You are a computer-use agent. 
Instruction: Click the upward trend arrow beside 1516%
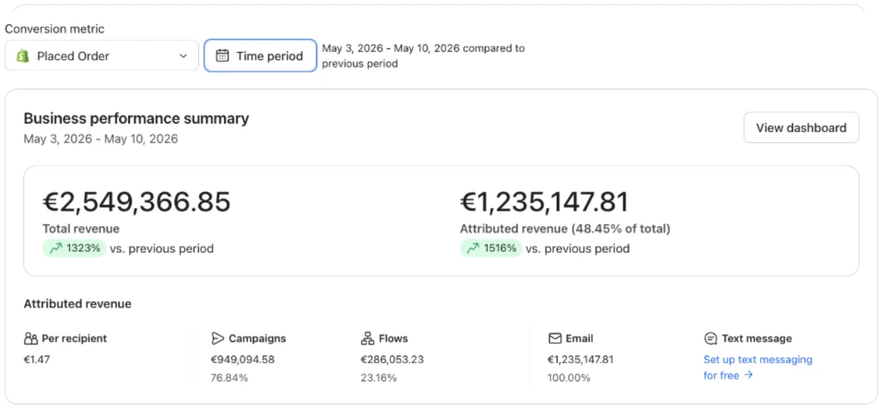click(x=472, y=249)
